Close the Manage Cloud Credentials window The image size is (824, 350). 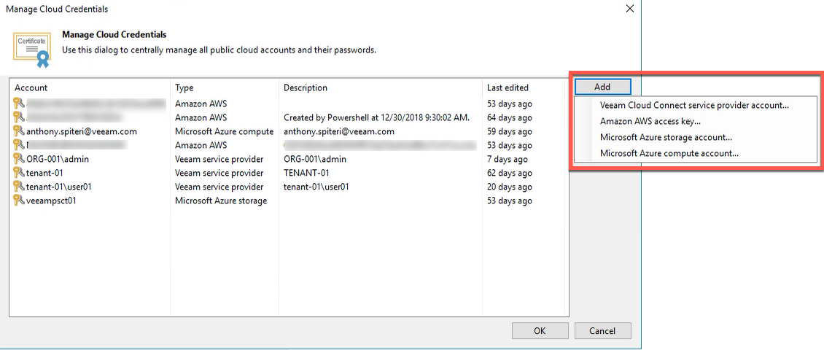(x=629, y=9)
